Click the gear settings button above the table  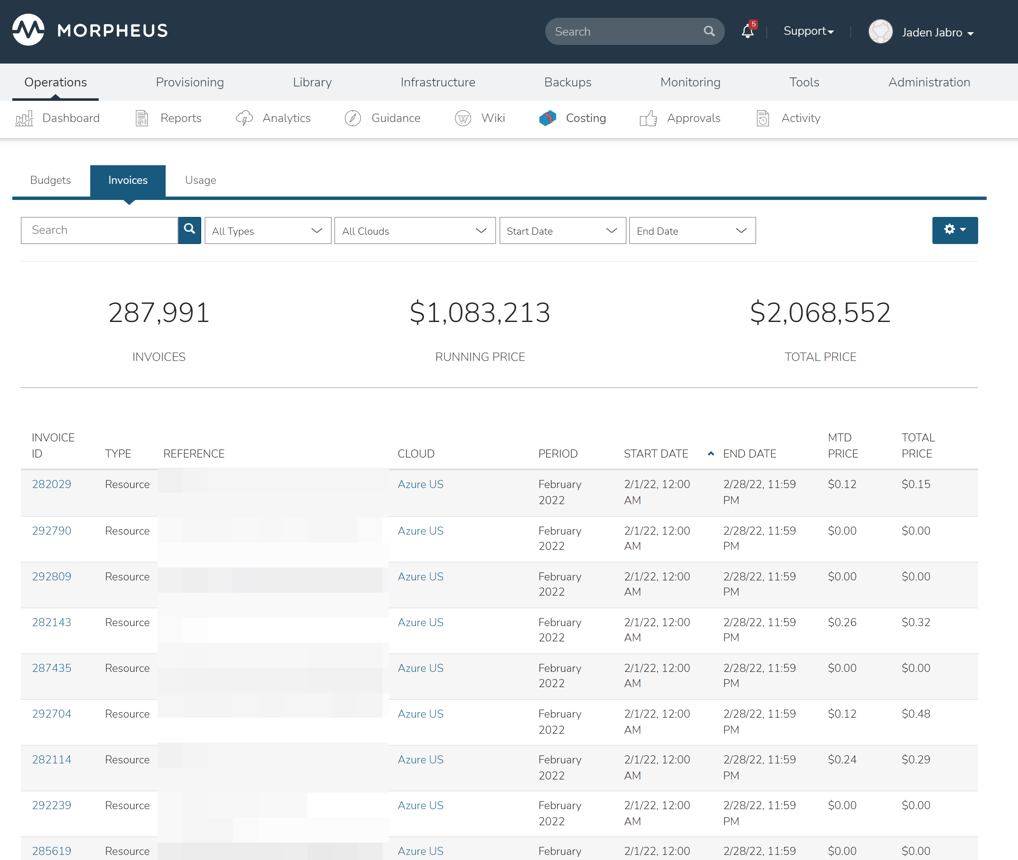(954, 230)
